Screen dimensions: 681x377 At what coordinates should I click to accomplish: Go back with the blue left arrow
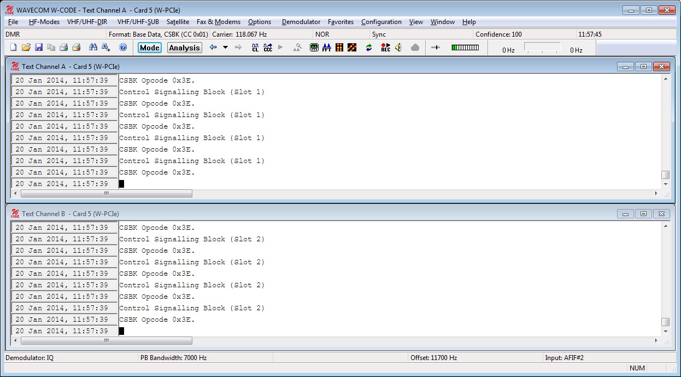(213, 48)
